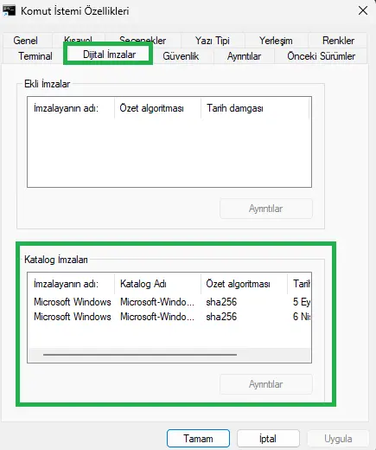This screenshot has width=376, height=450.
Task: Close the Komut İstemi Özellikleri dialog
Action: [x=363, y=11]
